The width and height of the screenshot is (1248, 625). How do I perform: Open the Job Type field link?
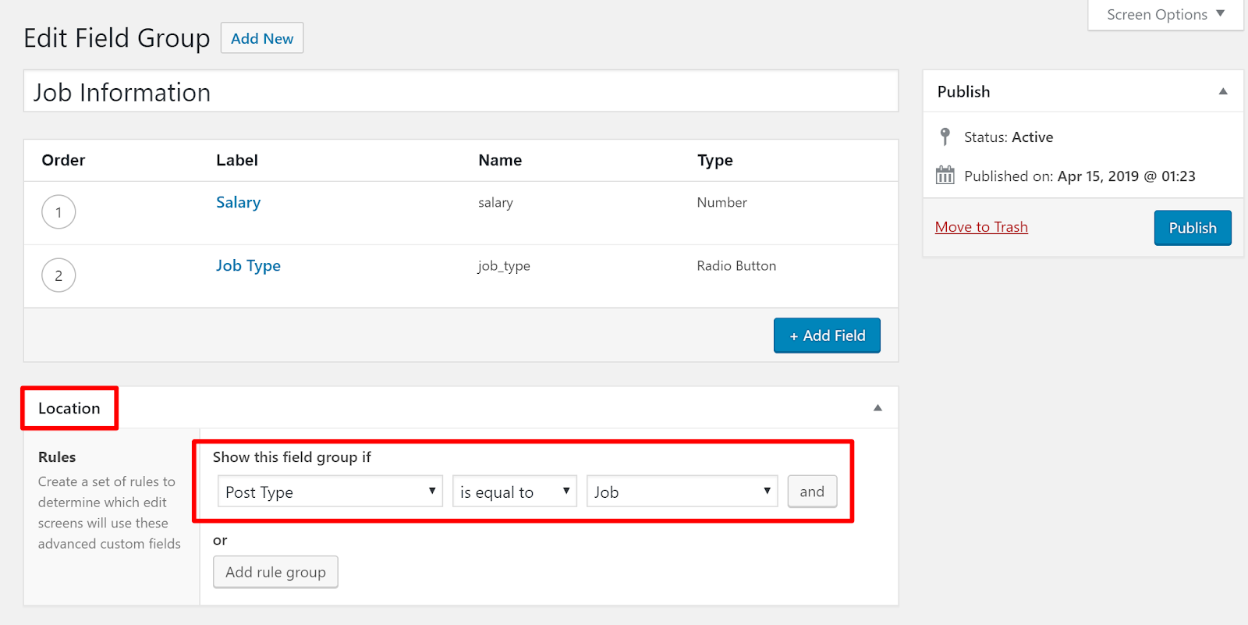pos(248,265)
